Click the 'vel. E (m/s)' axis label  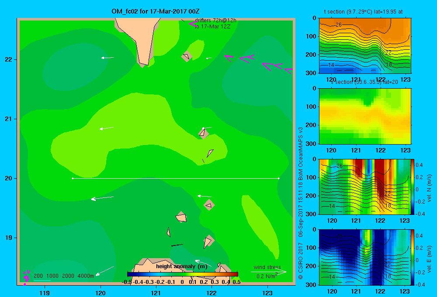429,259
